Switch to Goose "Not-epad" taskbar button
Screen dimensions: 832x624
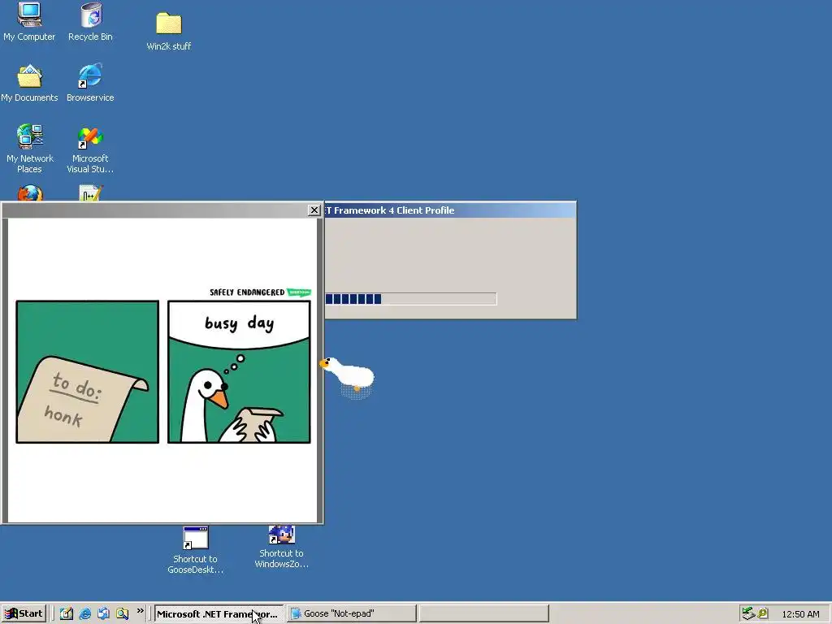pos(351,614)
